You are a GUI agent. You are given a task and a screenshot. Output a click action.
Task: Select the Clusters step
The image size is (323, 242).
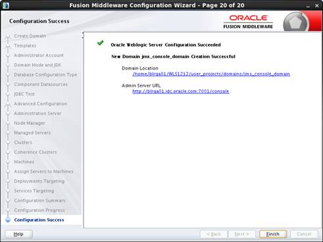tap(23, 142)
